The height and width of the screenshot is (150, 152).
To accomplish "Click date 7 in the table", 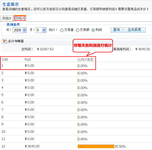I will 2,110.
